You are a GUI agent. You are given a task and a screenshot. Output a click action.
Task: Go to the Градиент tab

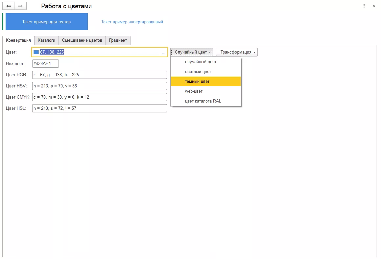118,40
